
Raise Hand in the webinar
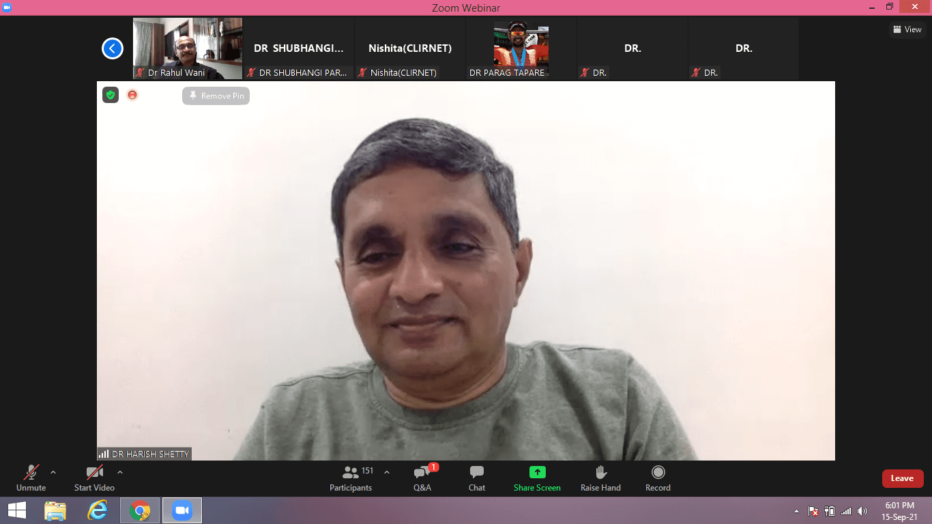coord(600,478)
